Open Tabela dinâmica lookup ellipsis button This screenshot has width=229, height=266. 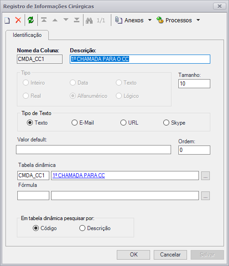tap(205, 176)
